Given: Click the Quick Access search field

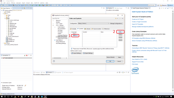Looking at the screenshot, I should 151,5.
